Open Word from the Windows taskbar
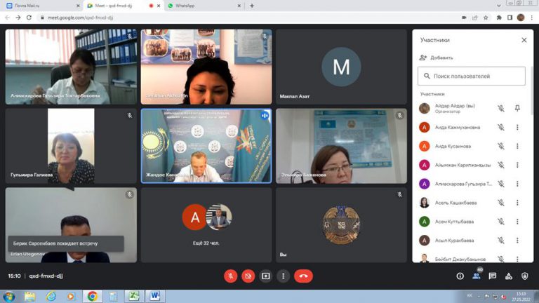Screen dimensions: 539x303 (x=154, y=296)
